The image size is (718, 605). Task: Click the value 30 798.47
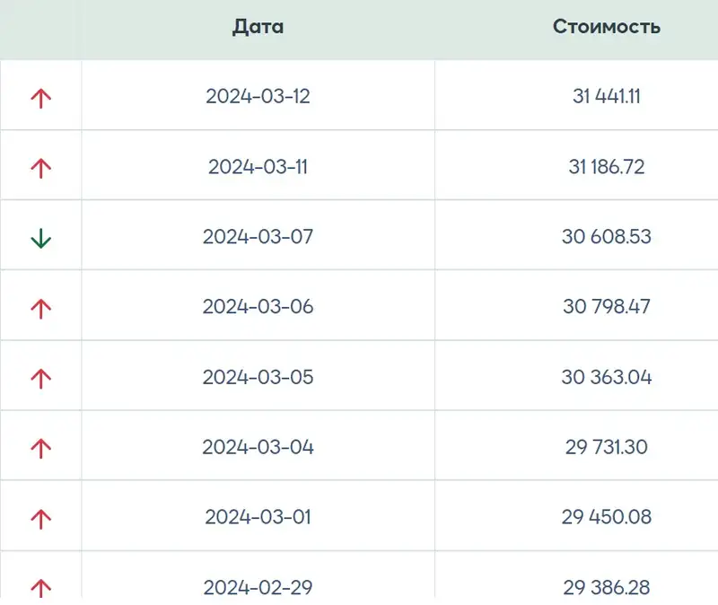click(x=606, y=307)
